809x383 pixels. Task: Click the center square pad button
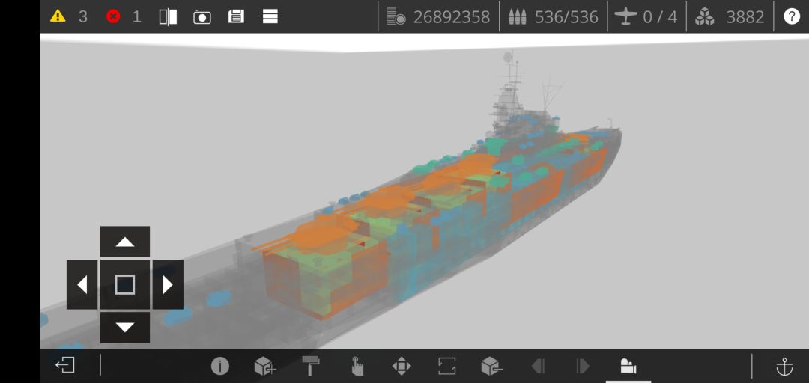125,284
